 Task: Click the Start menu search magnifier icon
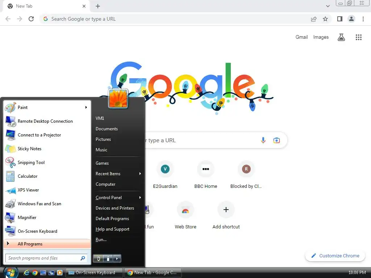(x=83, y=258)
